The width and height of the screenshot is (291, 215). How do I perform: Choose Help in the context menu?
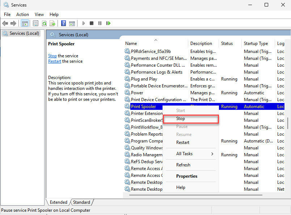click(x=191, y=187)
